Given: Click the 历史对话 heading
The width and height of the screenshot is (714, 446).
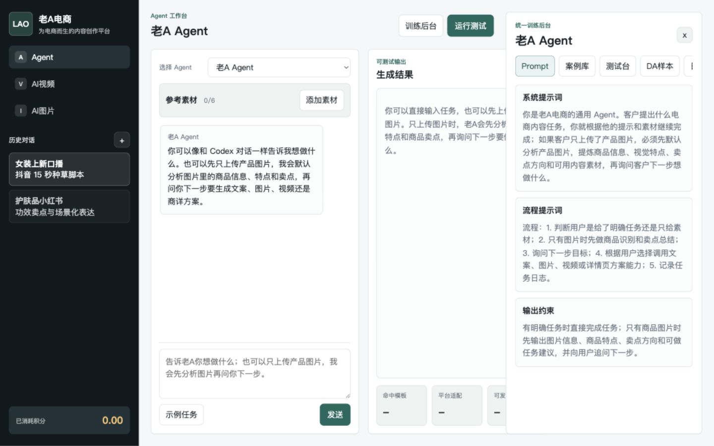Looking at the screenshot, I should [22, 140].
